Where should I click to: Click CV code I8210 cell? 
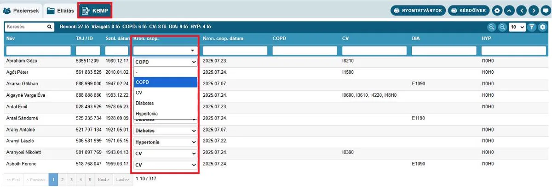click(x=348, y=60)
